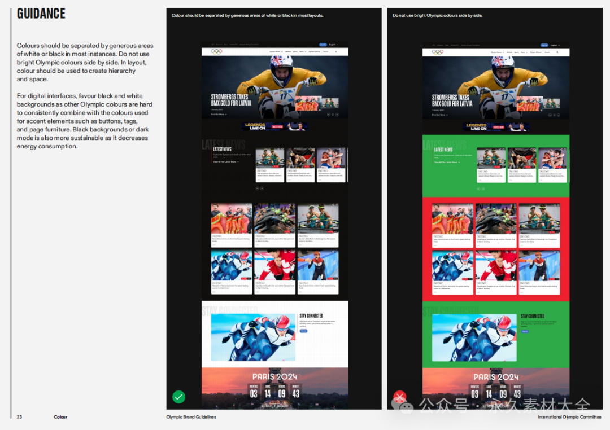Click the GUIDANCE page heading
The width and height of the screenshot is (610, 430).
[x=41, y=14]
